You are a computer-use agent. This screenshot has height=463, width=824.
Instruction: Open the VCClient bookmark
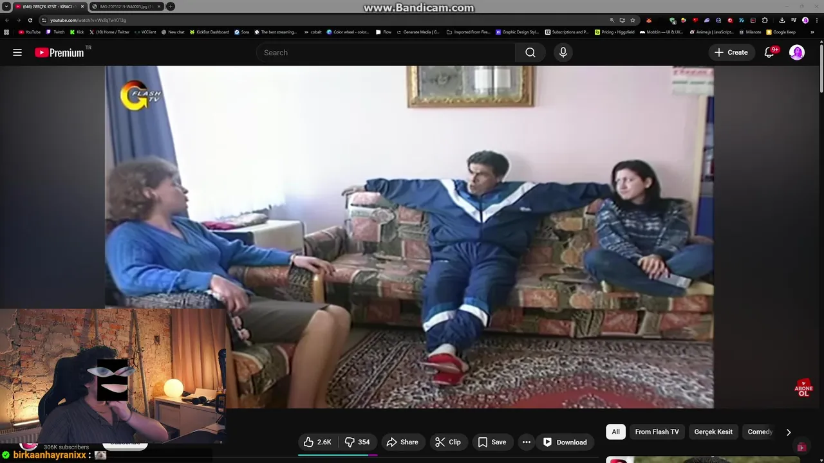(145, 32)
